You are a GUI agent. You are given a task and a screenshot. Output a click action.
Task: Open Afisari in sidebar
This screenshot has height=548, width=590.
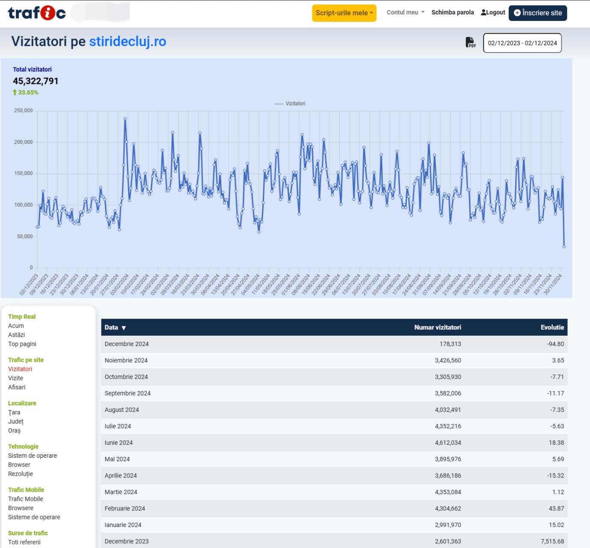pos(17,387)
